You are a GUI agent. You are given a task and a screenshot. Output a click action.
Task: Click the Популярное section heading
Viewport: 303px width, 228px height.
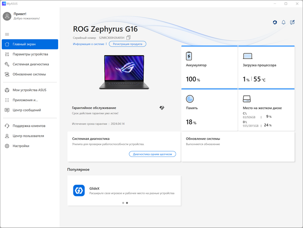coord(78,169)
